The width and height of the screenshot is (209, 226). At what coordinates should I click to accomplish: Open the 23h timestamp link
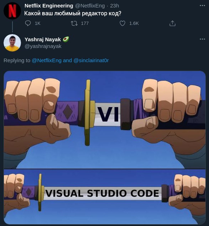click(115, 6)
